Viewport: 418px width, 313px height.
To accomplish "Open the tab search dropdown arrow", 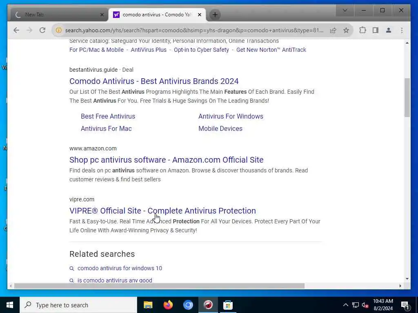I will pyautogui.click(x=345, y=10).
